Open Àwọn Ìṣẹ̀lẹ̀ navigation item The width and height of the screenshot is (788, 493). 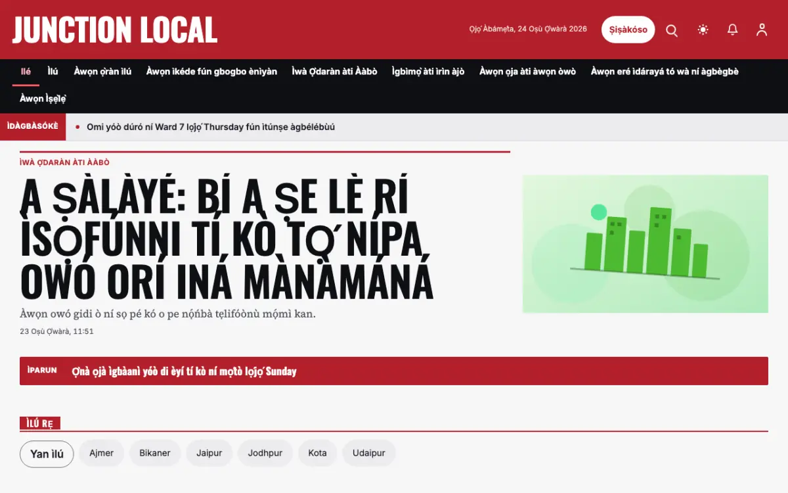(x=43, y=99)
